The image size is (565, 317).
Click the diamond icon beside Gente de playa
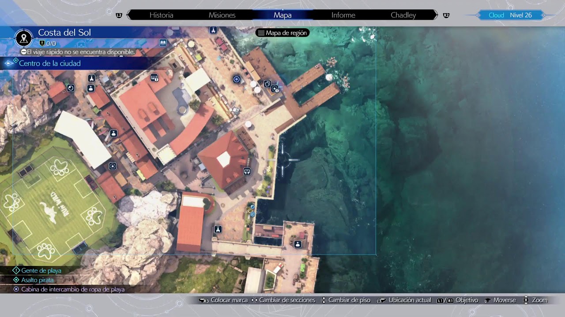tap(16, 271)
